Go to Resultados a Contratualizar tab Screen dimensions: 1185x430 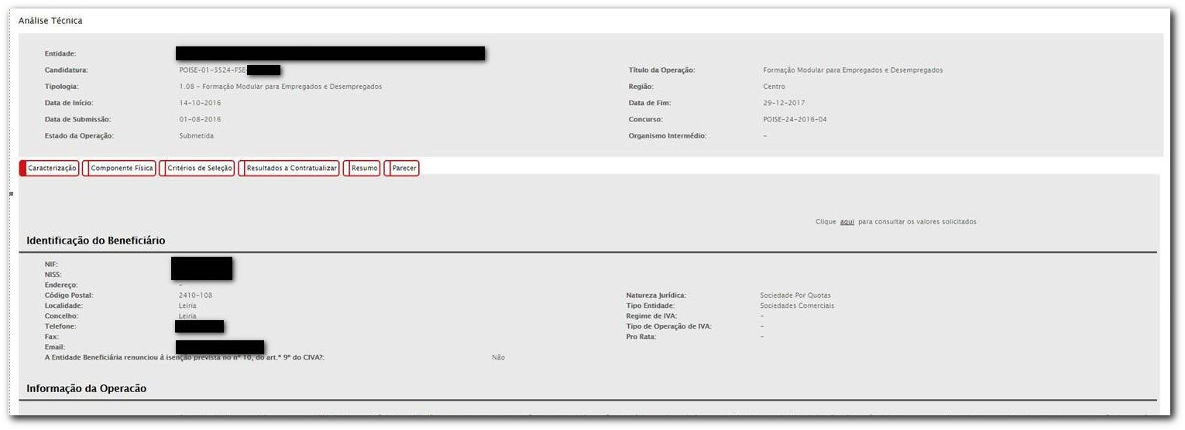pos(291,168)
